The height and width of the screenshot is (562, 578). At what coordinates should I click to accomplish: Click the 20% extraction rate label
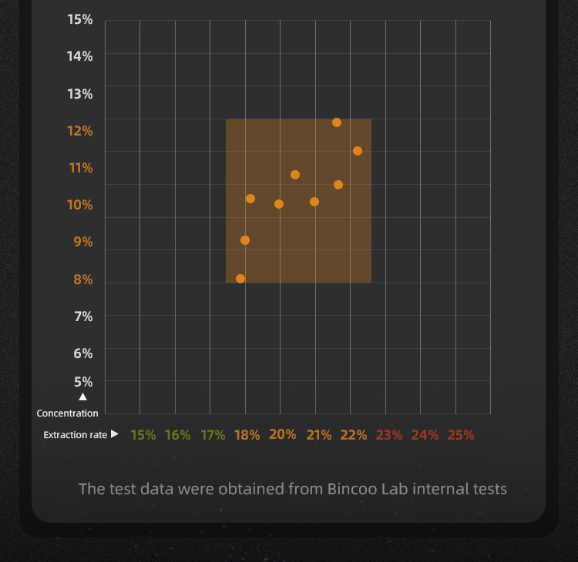[282, 434]
